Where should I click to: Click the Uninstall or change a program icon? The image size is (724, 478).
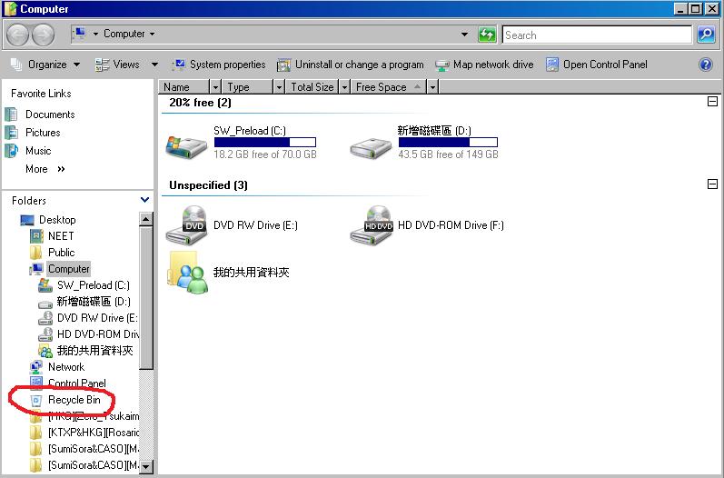coord(283,65)
